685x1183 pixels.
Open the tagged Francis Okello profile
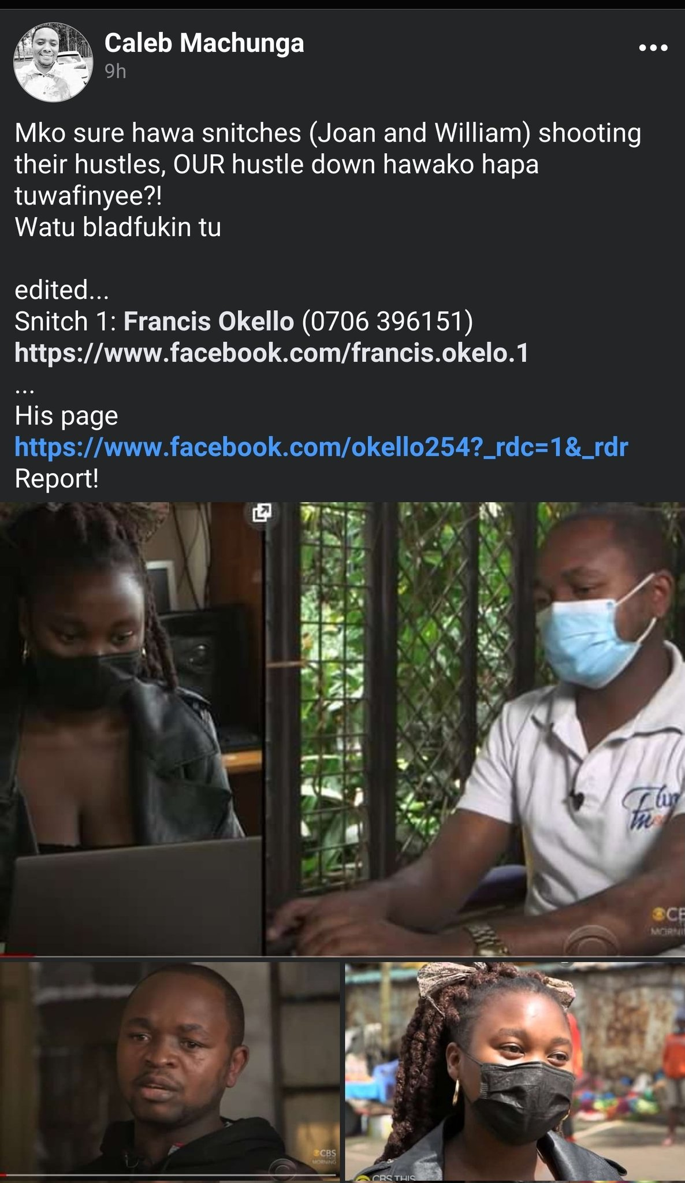[x=209, y=321]
